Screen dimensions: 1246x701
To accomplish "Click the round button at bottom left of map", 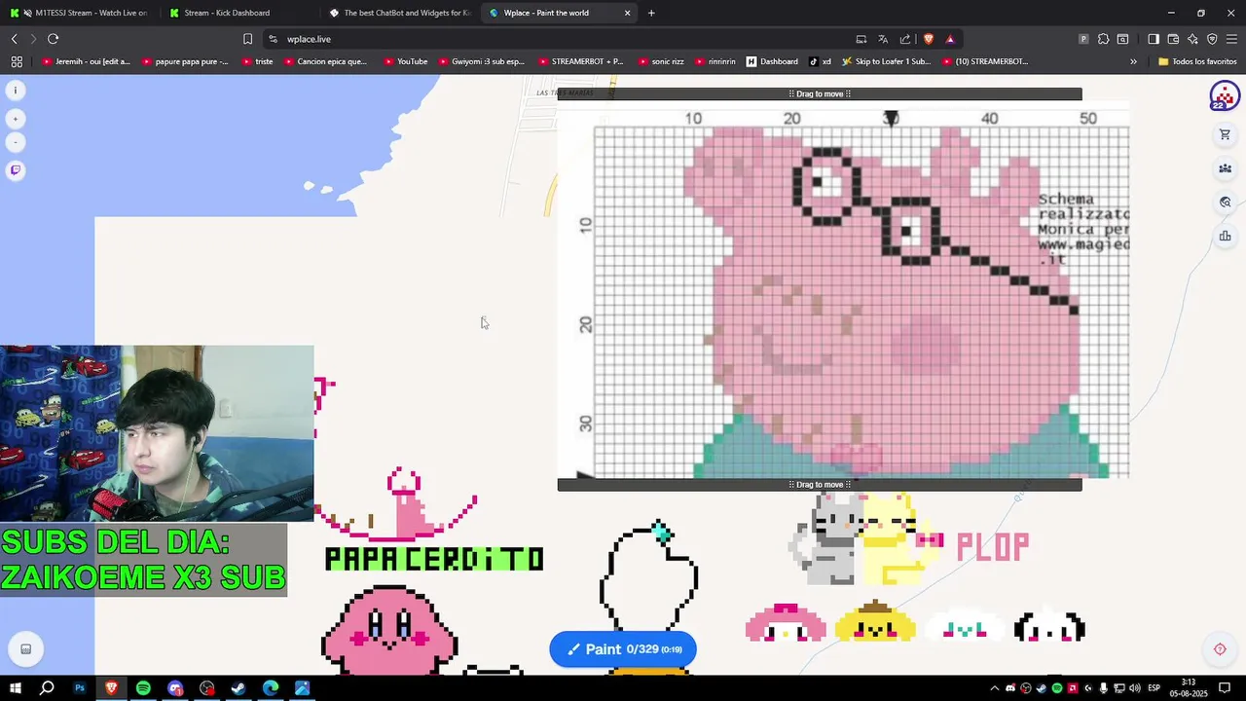I will [x=26, y=649].
